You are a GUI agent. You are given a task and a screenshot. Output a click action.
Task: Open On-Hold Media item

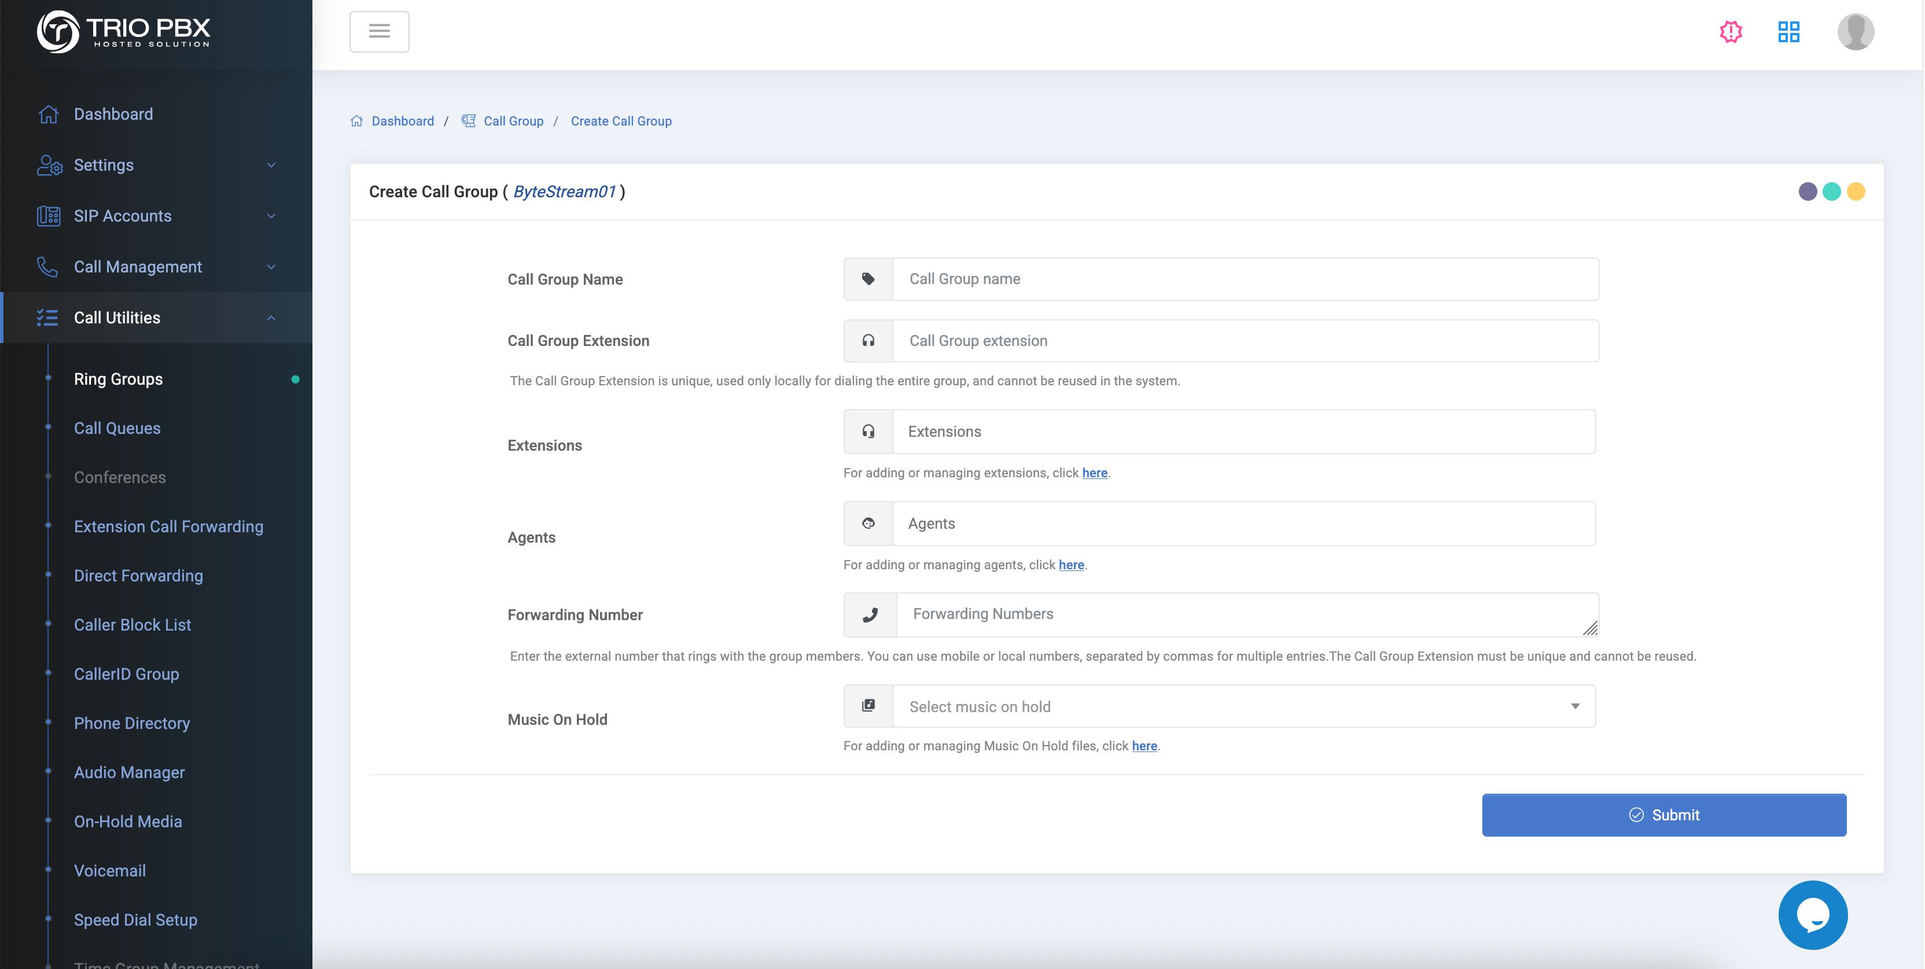(128, 822)
